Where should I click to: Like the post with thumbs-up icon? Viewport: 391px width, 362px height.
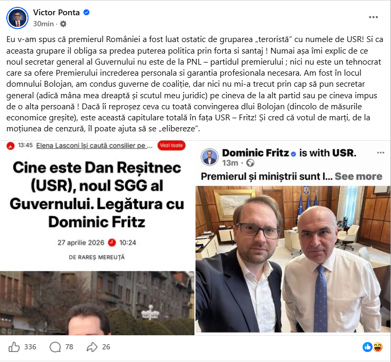14,347
